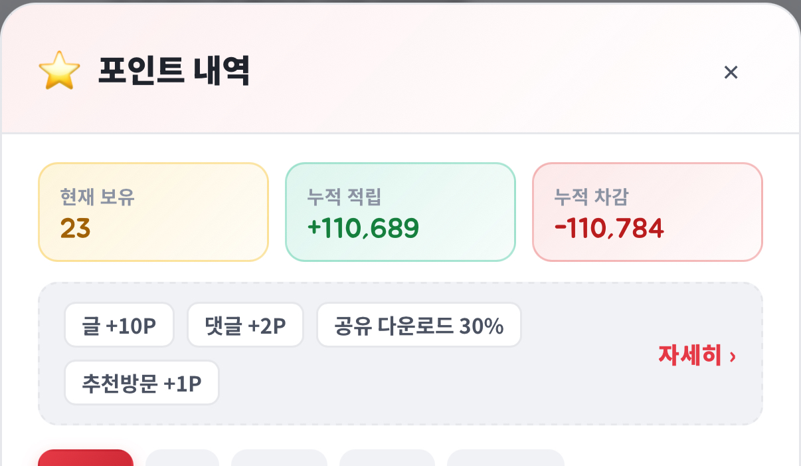This screenshot has height=466, width=801.
Task: Click the › chevron after 자세히
Action: coord(733,356)
